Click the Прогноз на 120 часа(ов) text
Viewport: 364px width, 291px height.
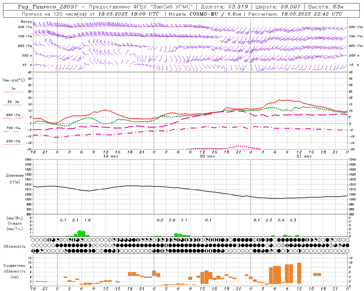pos(55,14)
